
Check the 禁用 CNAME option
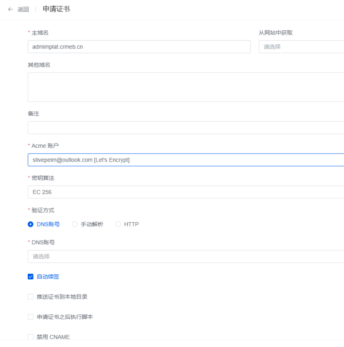31,337
